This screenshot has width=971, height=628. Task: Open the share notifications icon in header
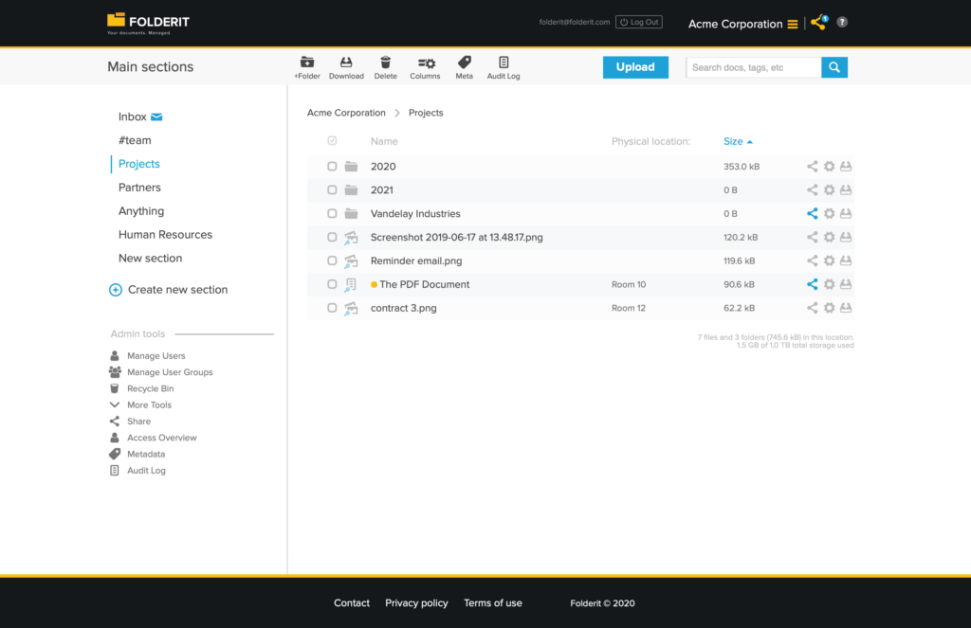pos(819,23)
